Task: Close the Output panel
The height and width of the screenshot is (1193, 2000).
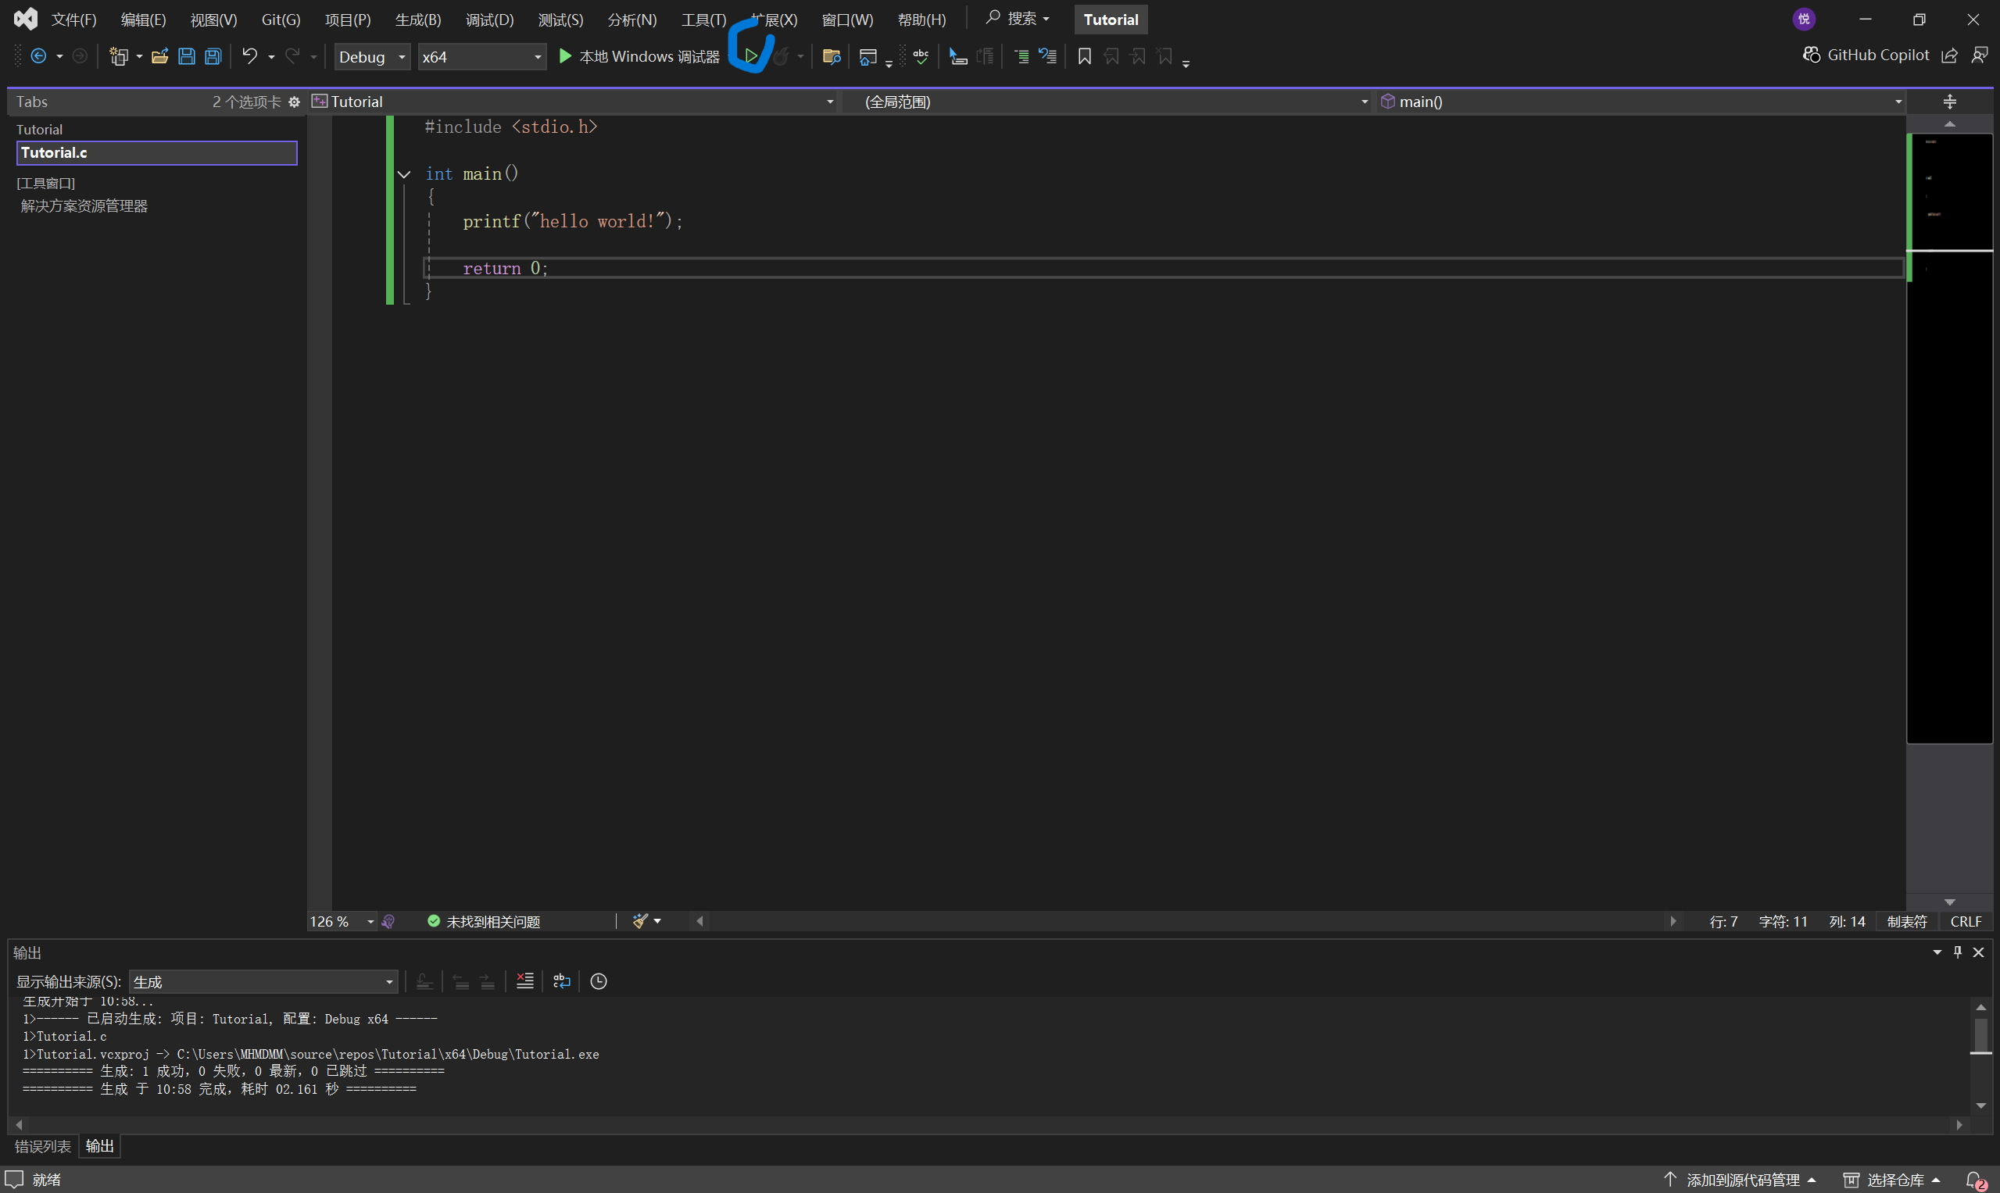Action: coord(1978,952)
